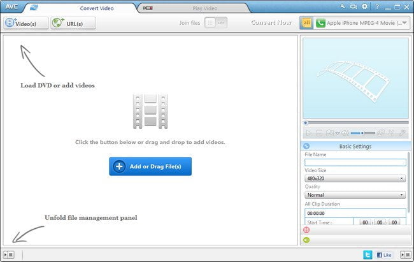Viewport: 414px width, 262px height.
Task: Click the Add or Drag File(s) button
Action: pyautogui.click(x=150, y=166)
